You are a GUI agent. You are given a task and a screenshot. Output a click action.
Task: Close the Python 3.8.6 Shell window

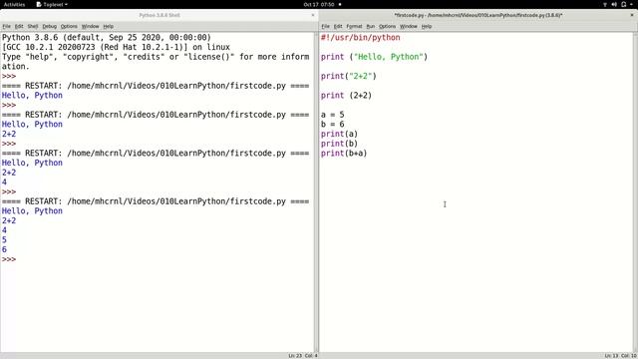tap(312, 15)
